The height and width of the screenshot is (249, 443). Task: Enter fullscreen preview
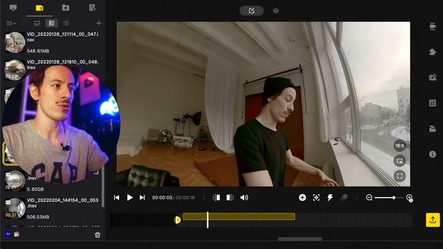[399, 176]
